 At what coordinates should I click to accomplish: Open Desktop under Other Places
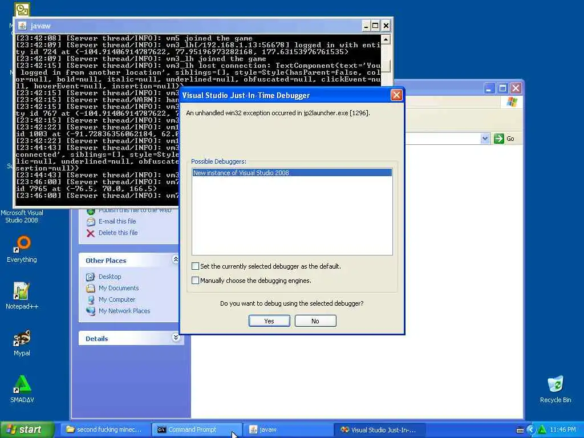[x=109, y=277]
